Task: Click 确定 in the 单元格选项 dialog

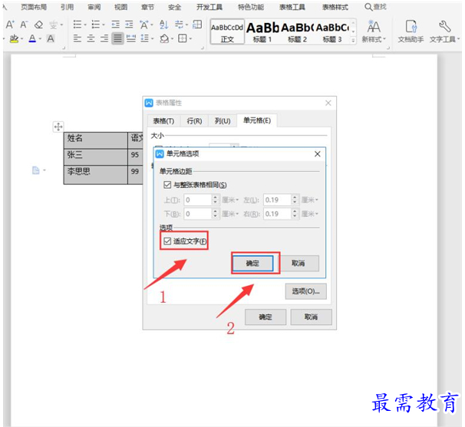Action: coord(252,263)
